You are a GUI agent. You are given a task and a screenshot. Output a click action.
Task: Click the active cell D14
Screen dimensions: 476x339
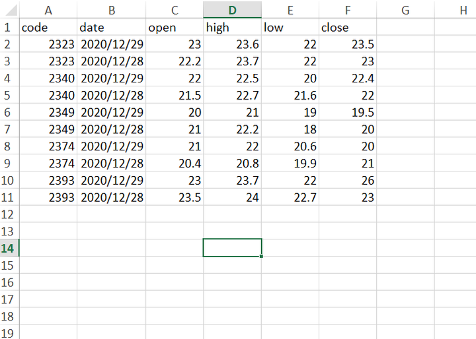[x=232, y=247]
